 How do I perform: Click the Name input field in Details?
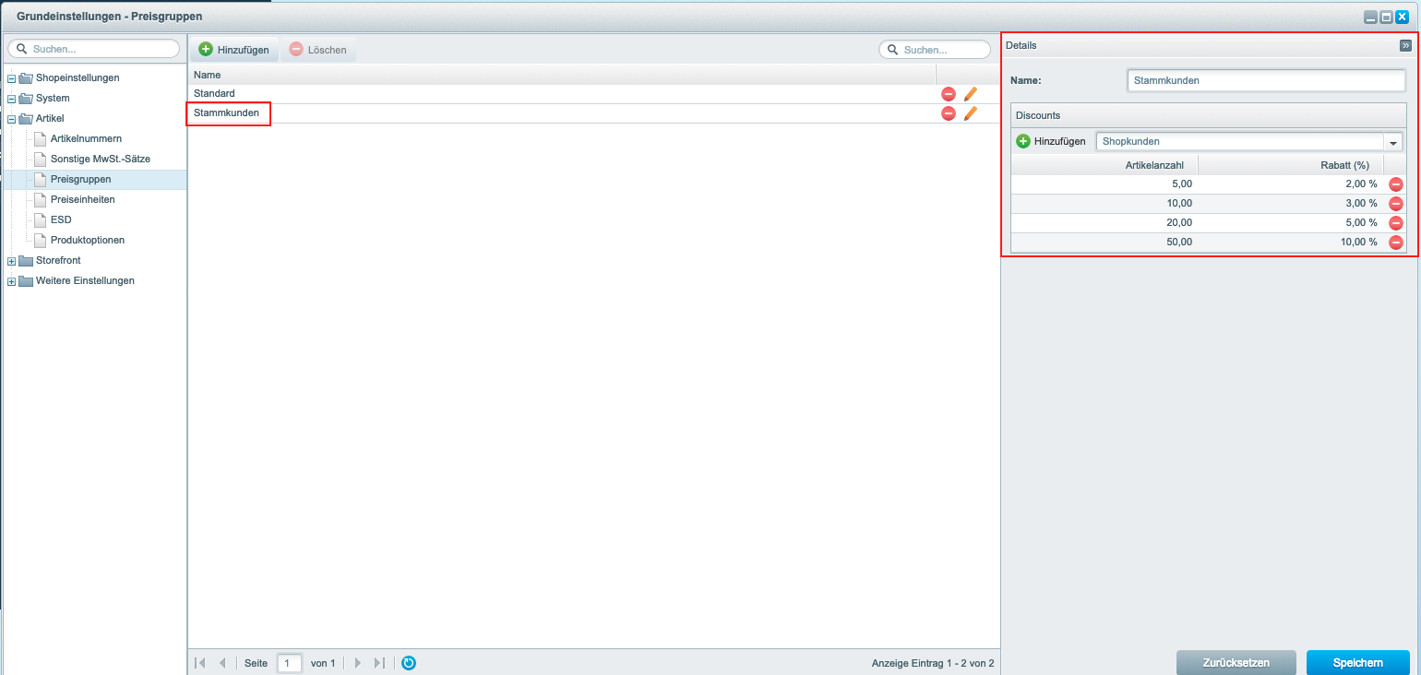click(1265, 81)
